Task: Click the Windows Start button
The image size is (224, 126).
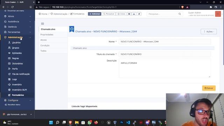Action: [51, 122]
